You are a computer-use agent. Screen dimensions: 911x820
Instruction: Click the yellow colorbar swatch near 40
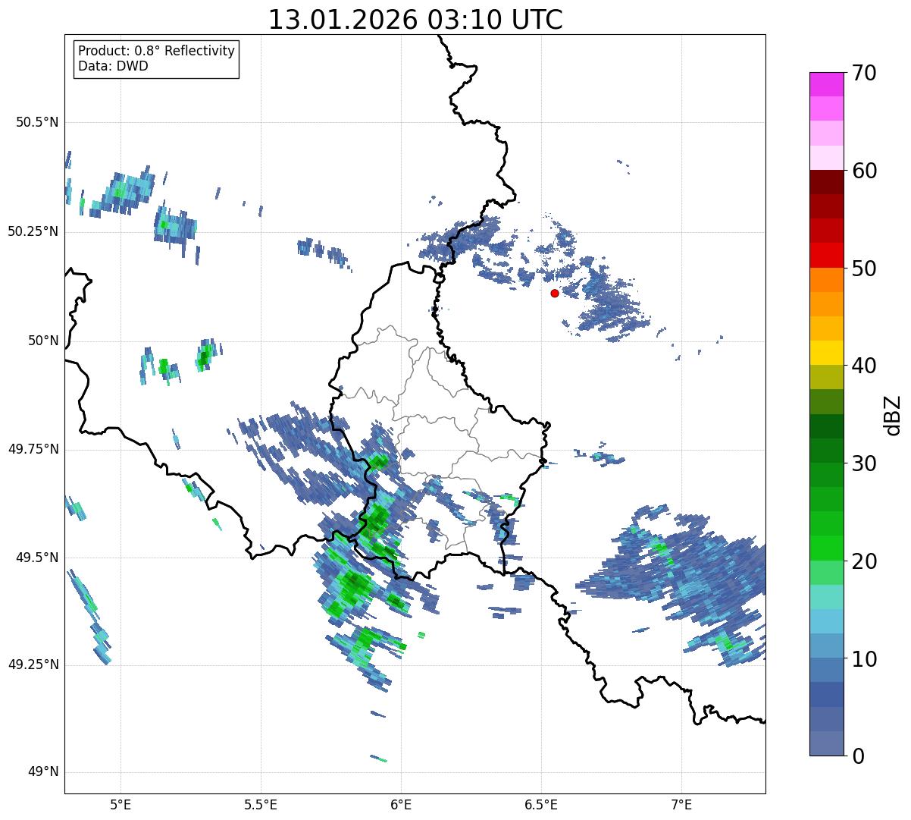pyautogui.click(x=826, y=353)
